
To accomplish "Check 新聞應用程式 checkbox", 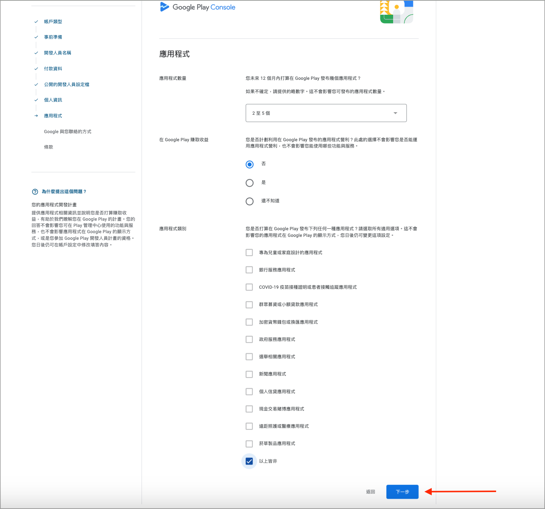I will pyautogui.click(x=249, y=374).
